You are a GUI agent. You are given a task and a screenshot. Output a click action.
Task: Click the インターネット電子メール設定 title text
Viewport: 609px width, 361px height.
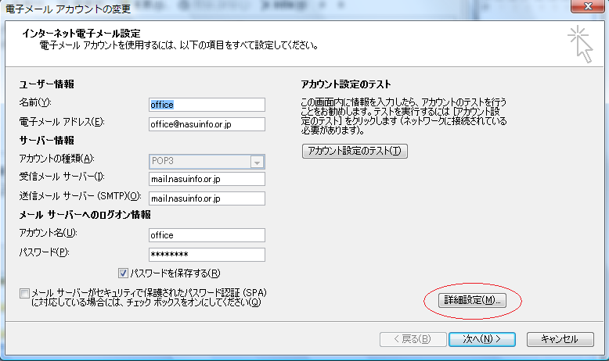click(x=81, y=34)
